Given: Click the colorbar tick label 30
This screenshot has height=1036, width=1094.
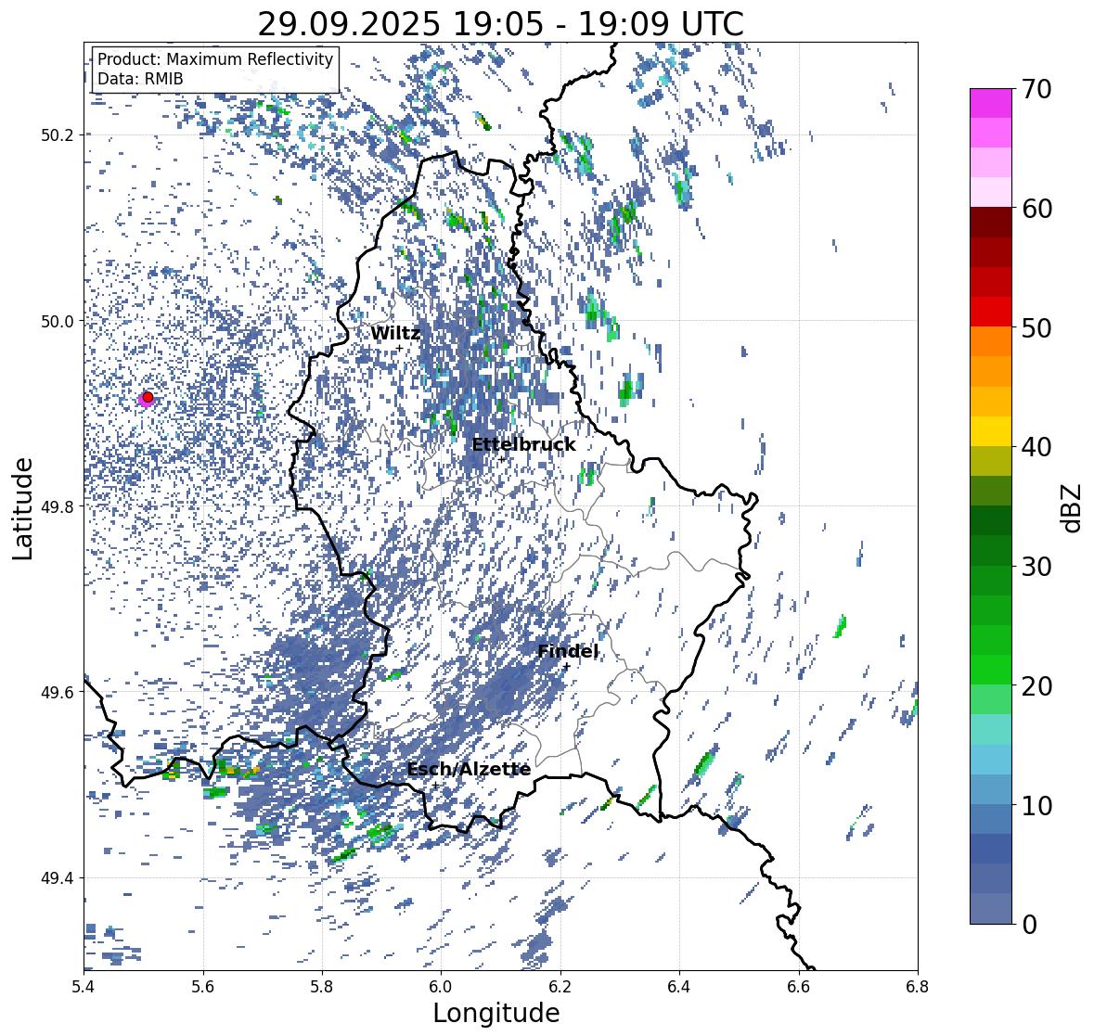Looking at the screenshot, I should (x=1036, y=567).
